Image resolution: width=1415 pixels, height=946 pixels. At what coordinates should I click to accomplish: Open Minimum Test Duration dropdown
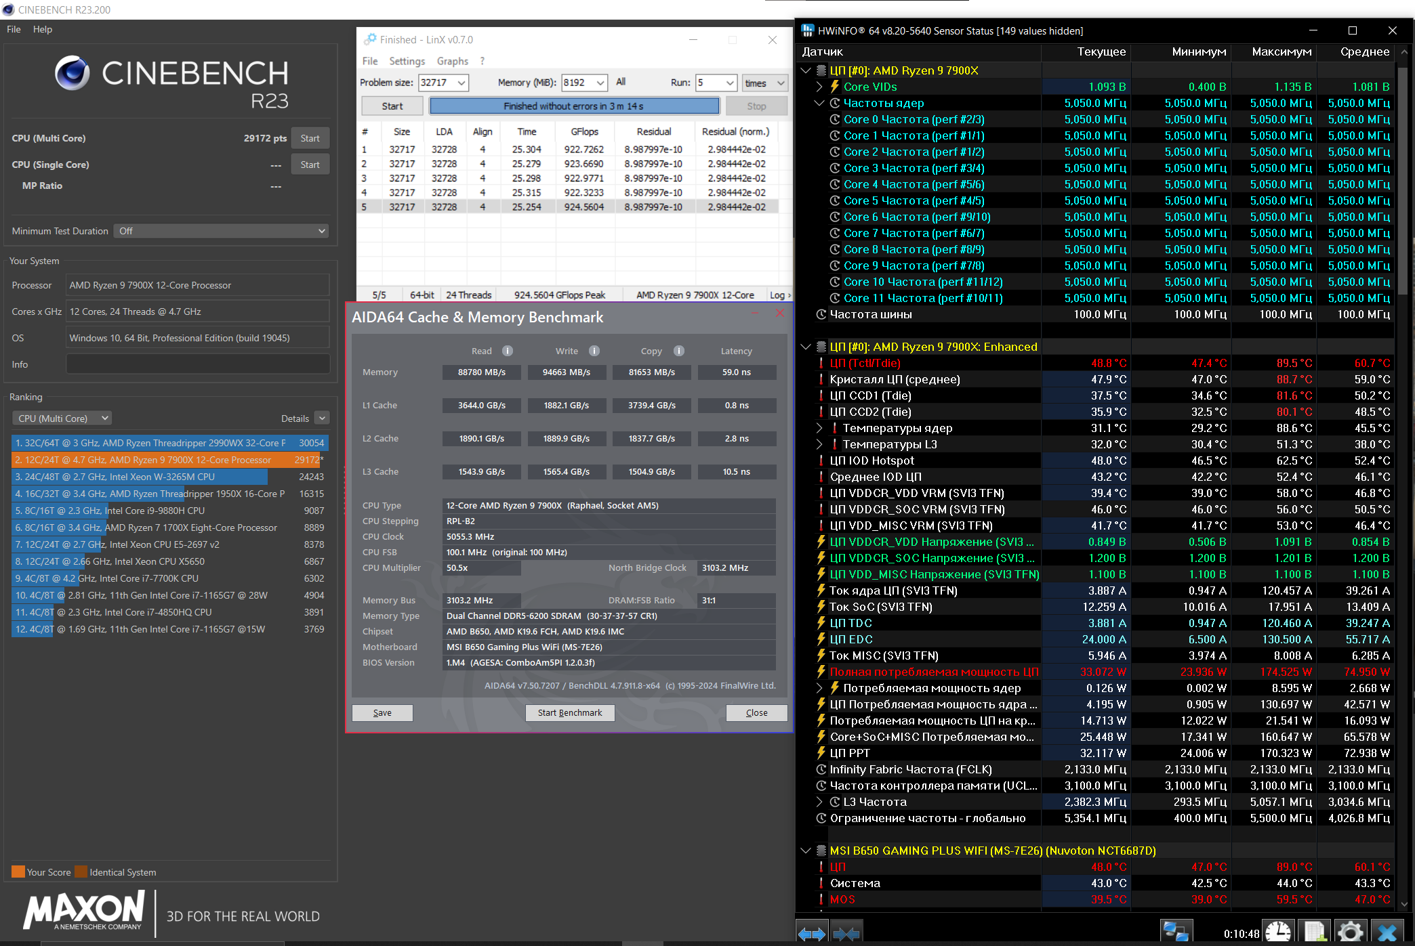(221, 231)
